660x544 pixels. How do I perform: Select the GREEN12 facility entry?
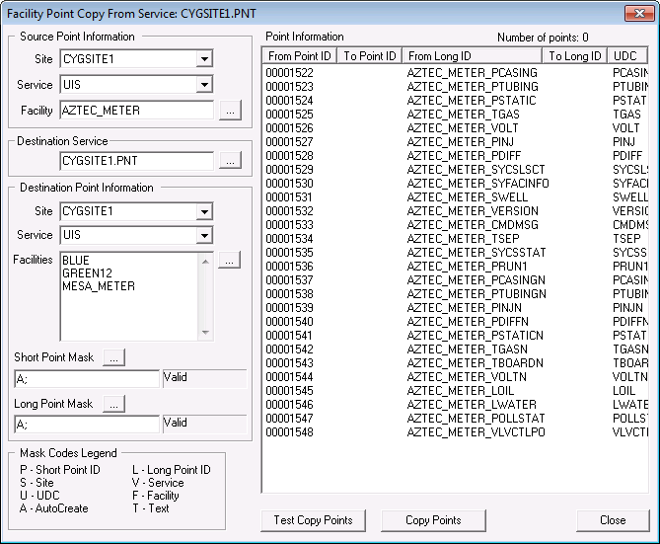(87, 273)
